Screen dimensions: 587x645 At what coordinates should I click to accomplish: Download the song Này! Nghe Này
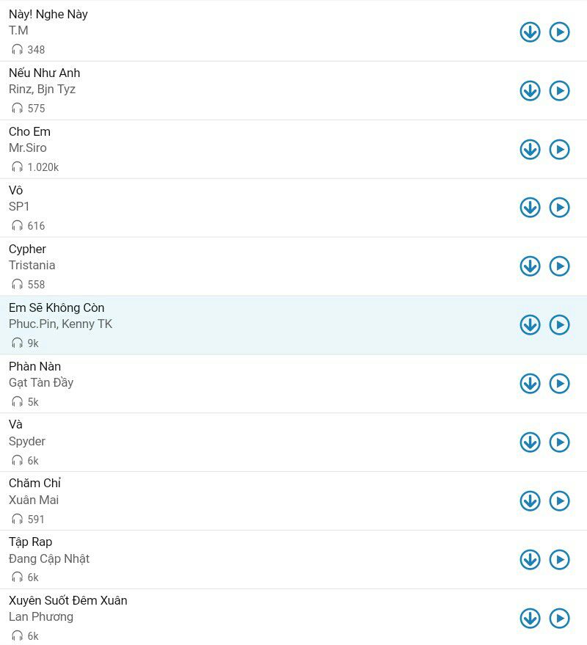tap(530, 32)
